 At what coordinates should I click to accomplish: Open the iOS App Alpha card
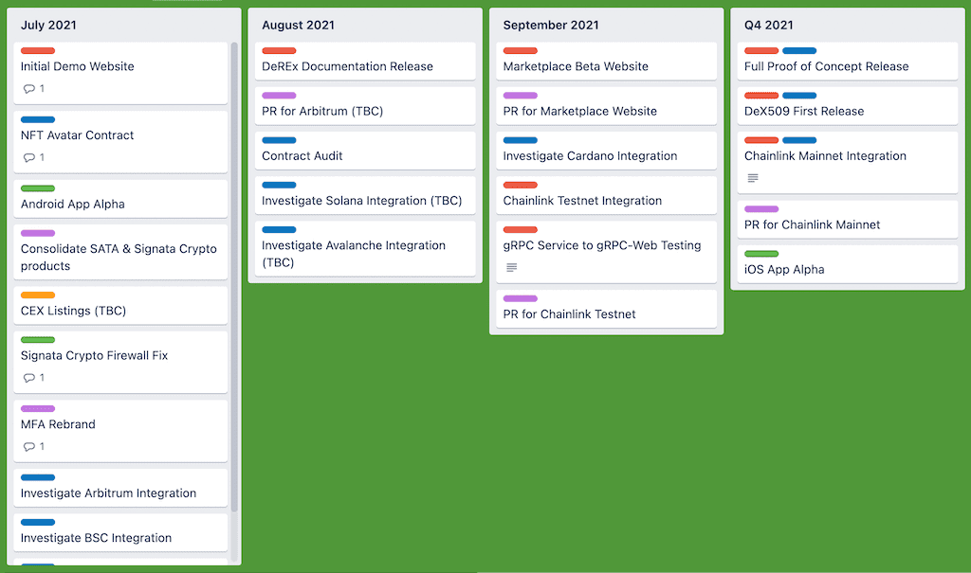[x=847, y=264]
